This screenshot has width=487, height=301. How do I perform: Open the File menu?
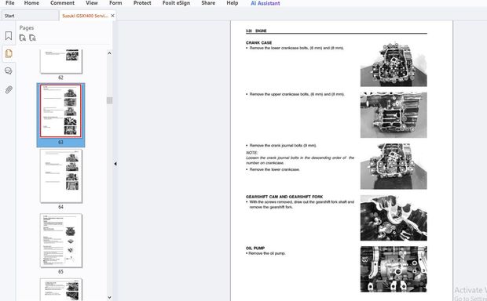tap(10, 3)
